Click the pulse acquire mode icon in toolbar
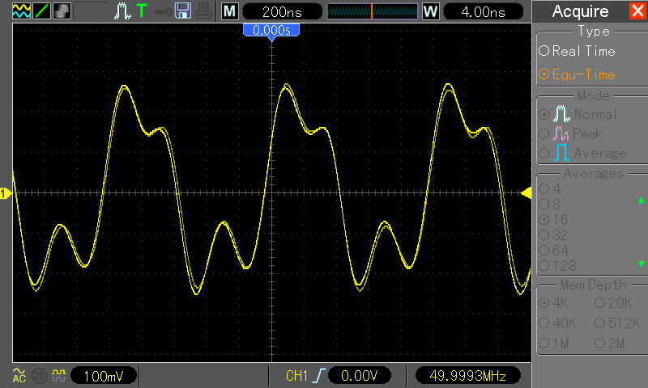Viewport: 648px width, 388px height. (122, 11)
